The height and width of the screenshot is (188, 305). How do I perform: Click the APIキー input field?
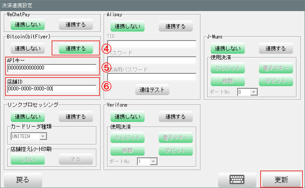(x=52, y=68)
